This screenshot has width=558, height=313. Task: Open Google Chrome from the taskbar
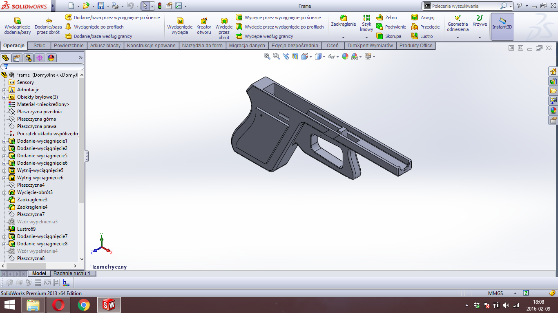(x=84, y=305)
